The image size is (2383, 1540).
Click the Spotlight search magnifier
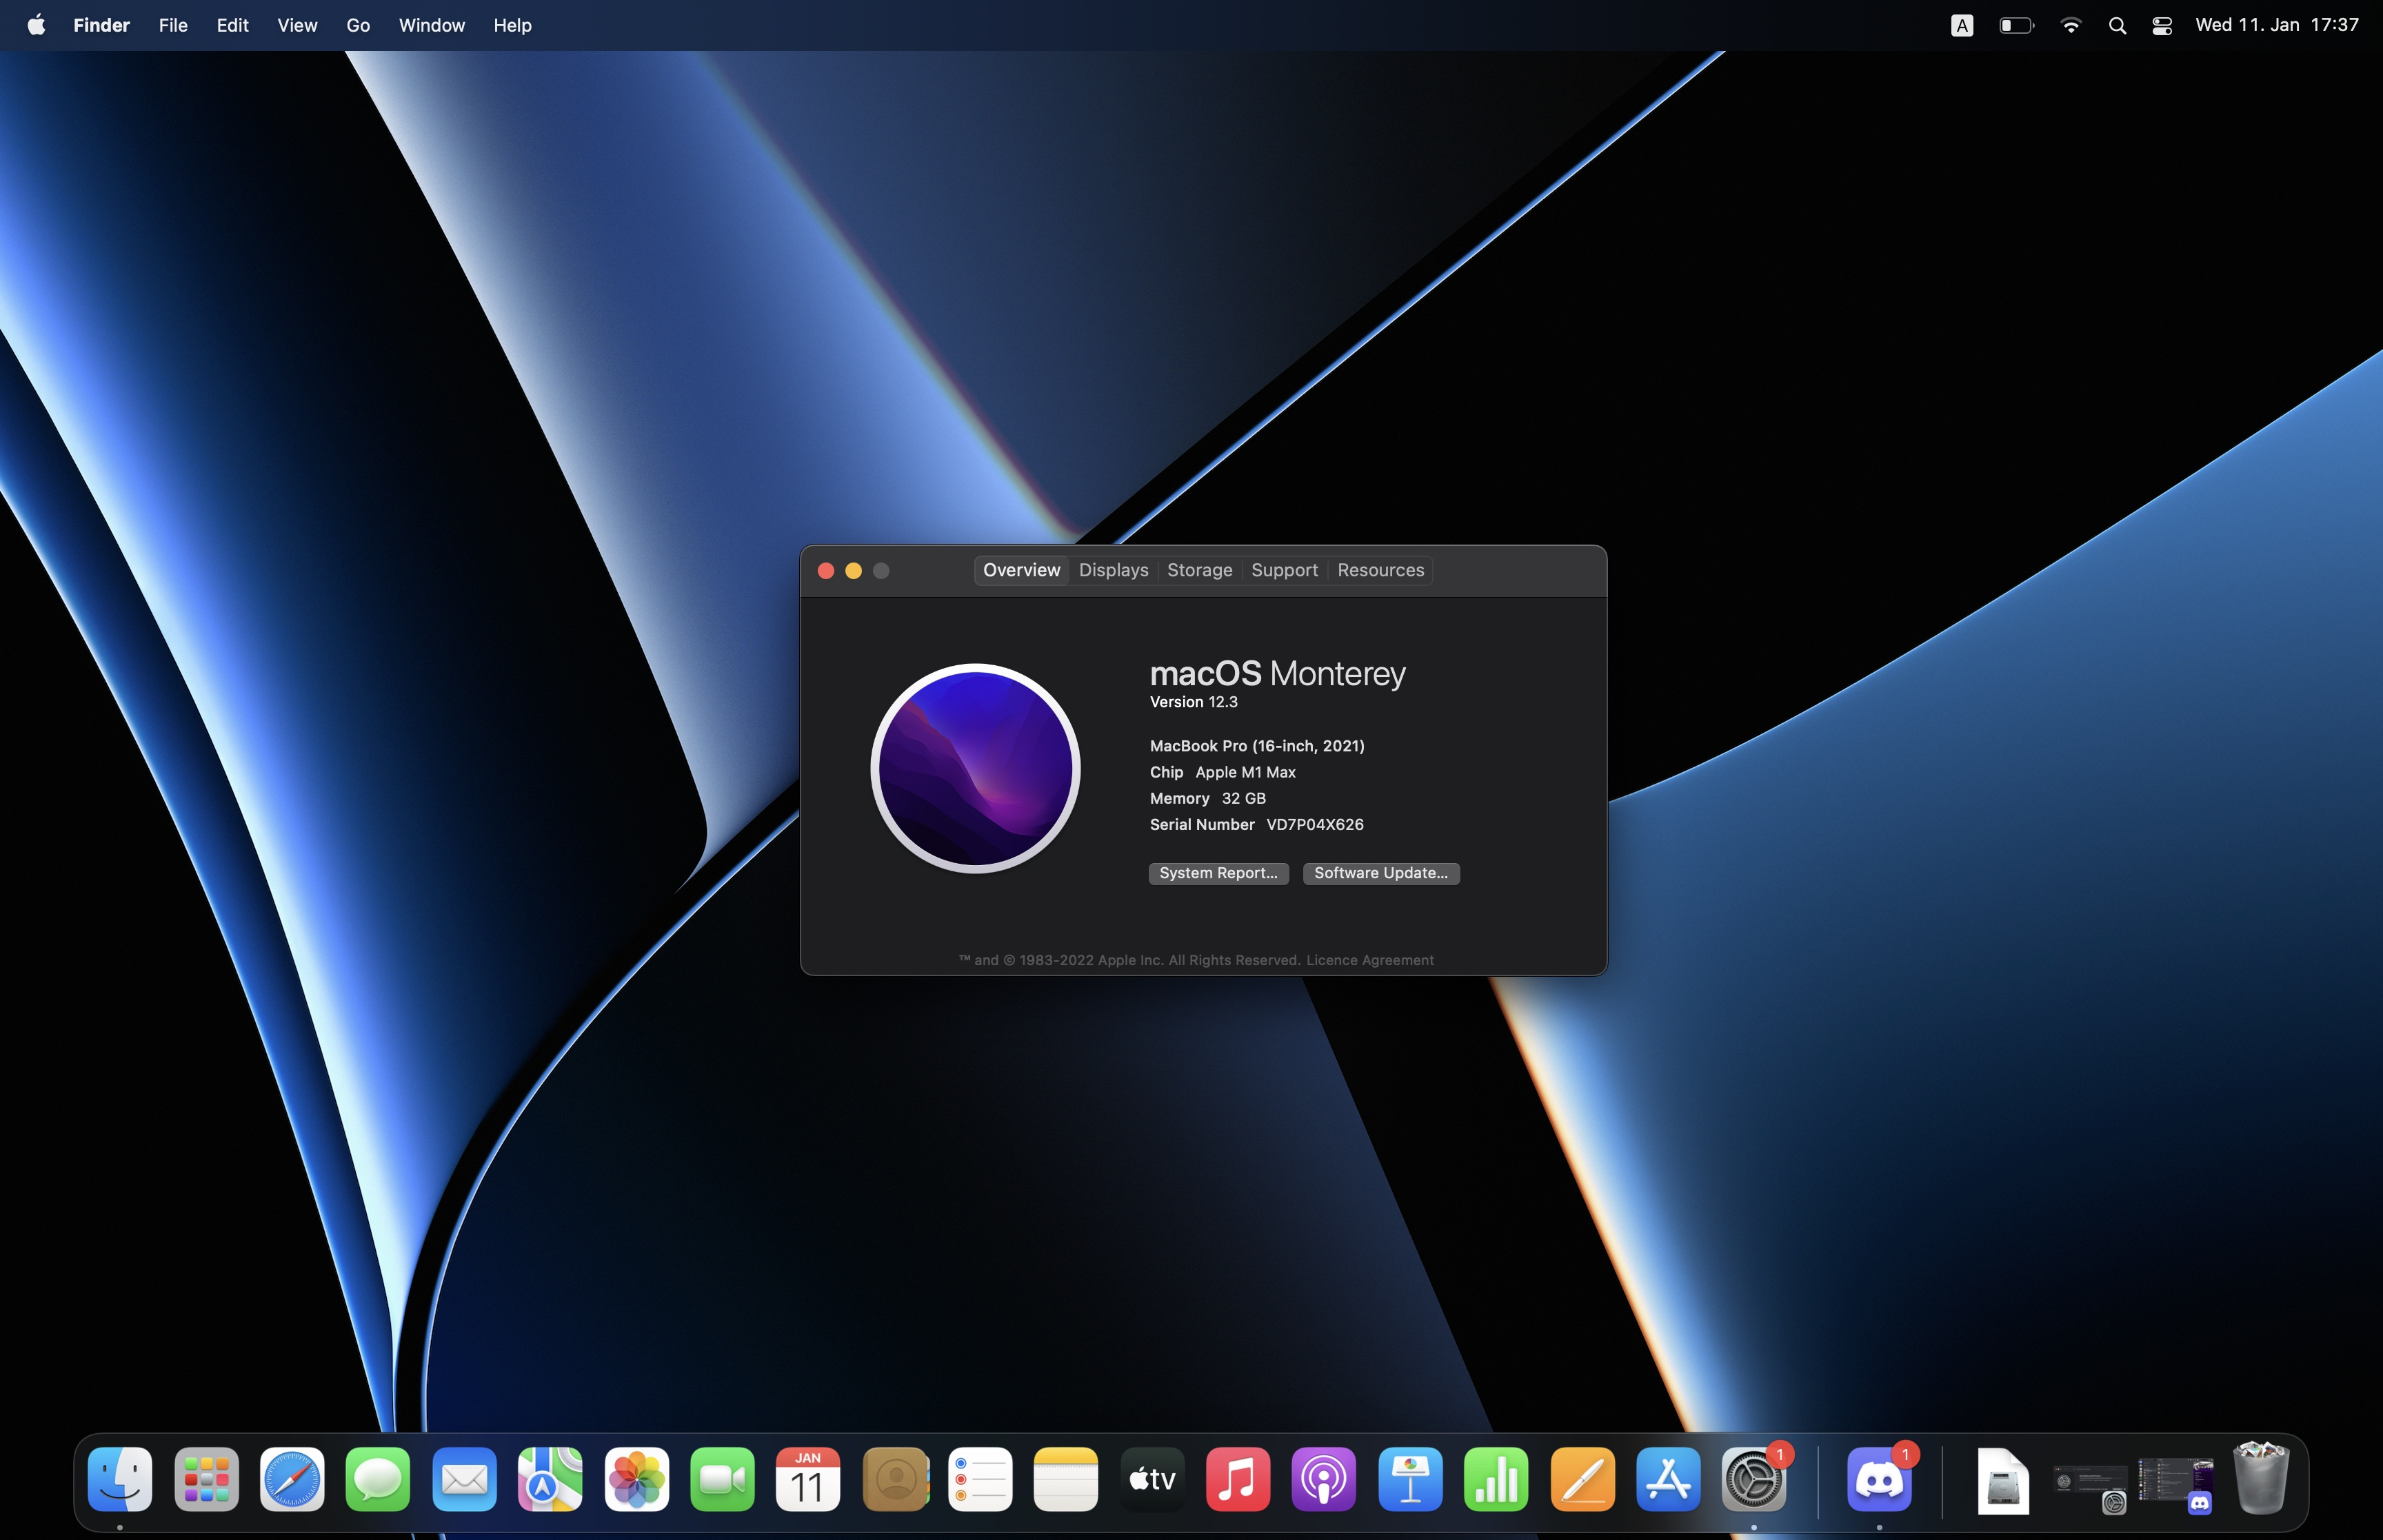[2116, 26]
